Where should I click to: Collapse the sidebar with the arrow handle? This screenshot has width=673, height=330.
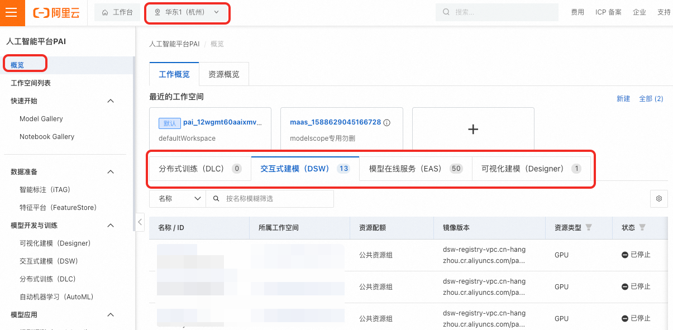[x=140, y=222]
